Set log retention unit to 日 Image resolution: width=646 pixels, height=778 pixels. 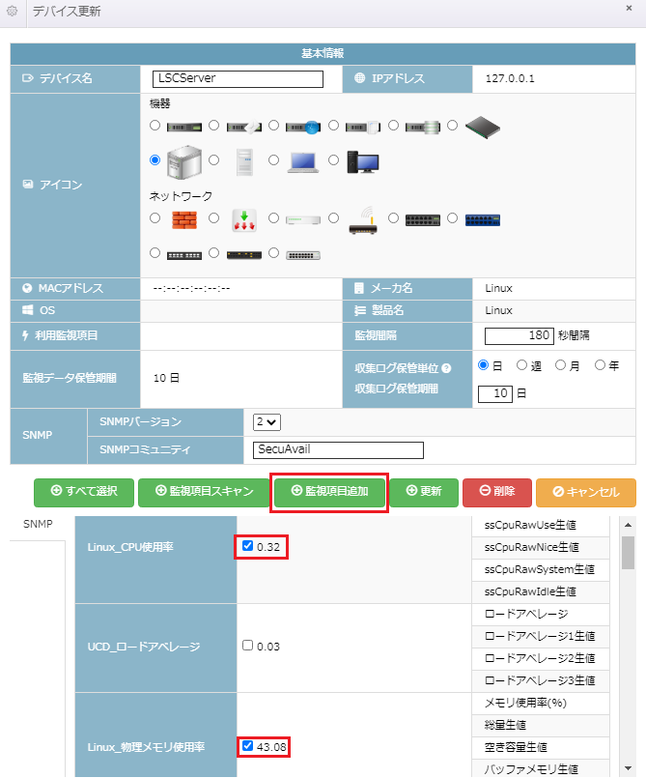coord(484,365)
